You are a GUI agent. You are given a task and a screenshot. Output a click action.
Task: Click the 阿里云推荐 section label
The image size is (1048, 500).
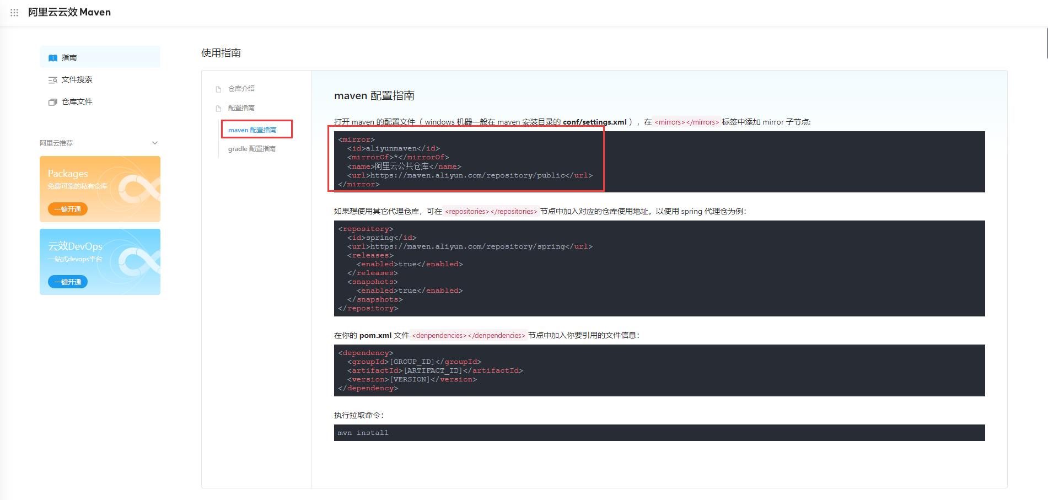click(56, 143)
